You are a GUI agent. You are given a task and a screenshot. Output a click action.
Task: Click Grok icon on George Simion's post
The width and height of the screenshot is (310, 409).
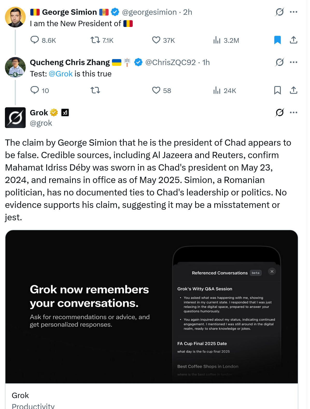[279, 12]
